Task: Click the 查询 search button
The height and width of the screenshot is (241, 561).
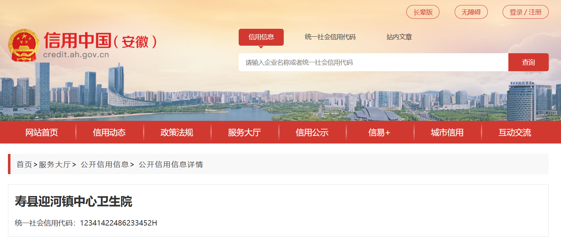Action: 529,62
